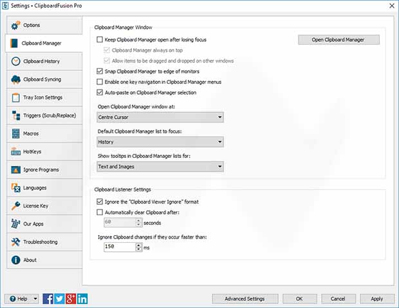Open the Google Plus social link icon
Screen dimensions: 399x308
click(x=71, y=299)
